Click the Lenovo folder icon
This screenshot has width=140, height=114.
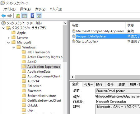coord(13,38)
